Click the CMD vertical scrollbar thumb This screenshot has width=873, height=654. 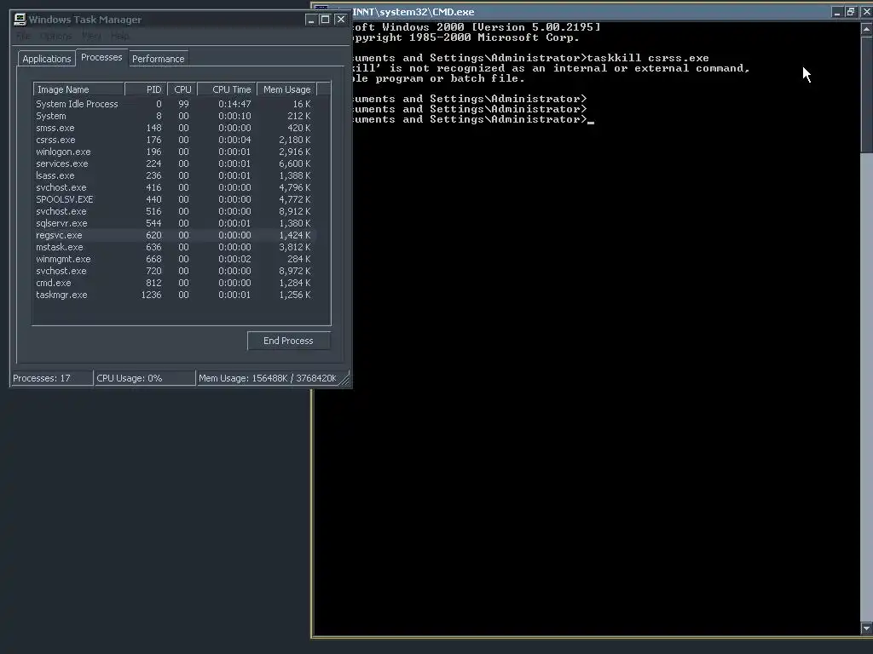pyautogui.click(x=866, y=94)
